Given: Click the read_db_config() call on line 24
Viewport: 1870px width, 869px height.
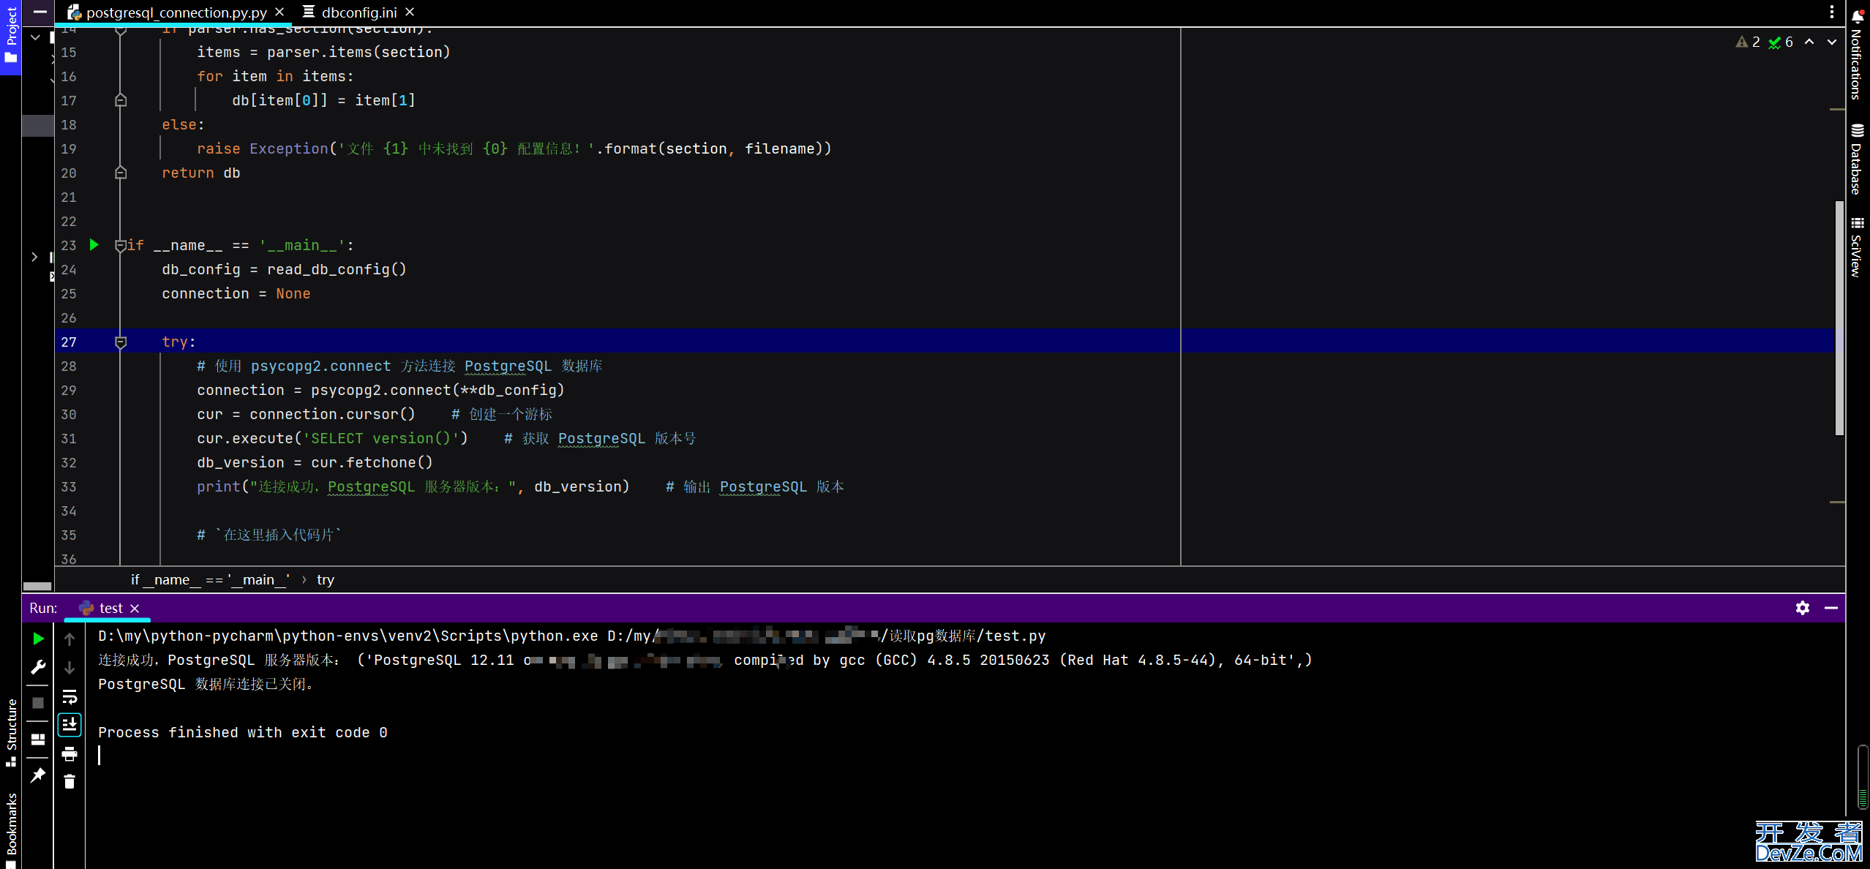Looking at the screenshot, I should click(337, 270).
